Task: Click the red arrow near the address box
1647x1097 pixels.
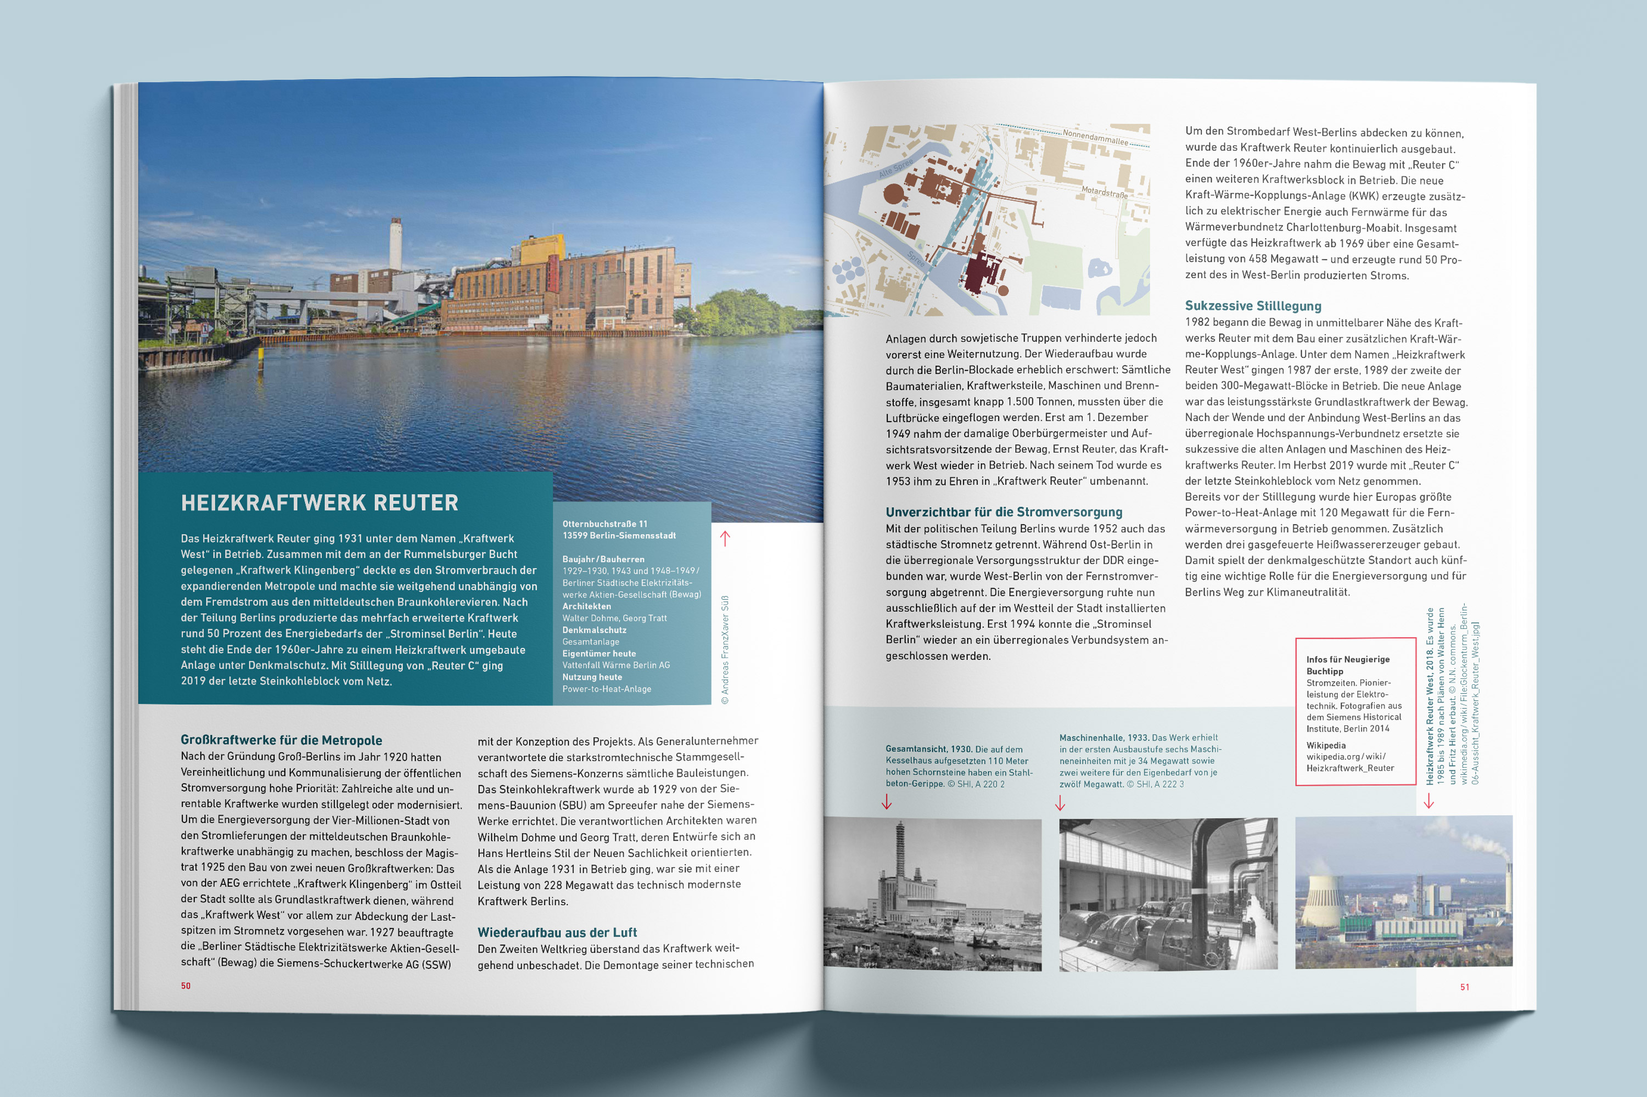Action: 725,539
